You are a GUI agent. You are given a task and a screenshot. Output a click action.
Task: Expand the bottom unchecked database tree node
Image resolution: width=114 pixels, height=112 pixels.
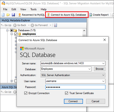tap(12, 81)
